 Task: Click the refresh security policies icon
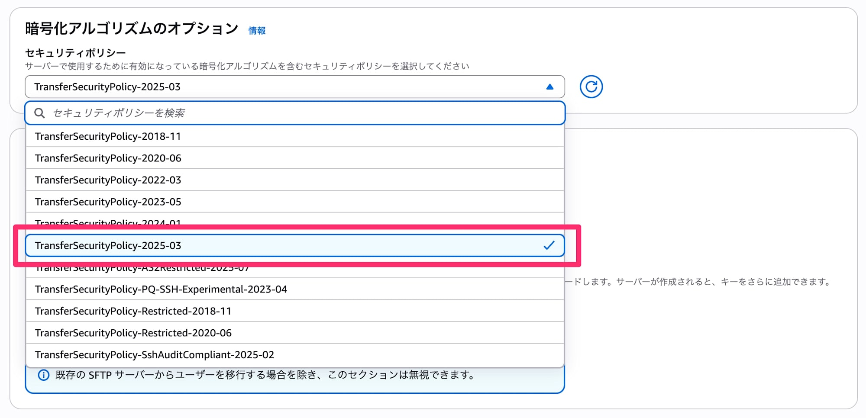click(591, 87)
